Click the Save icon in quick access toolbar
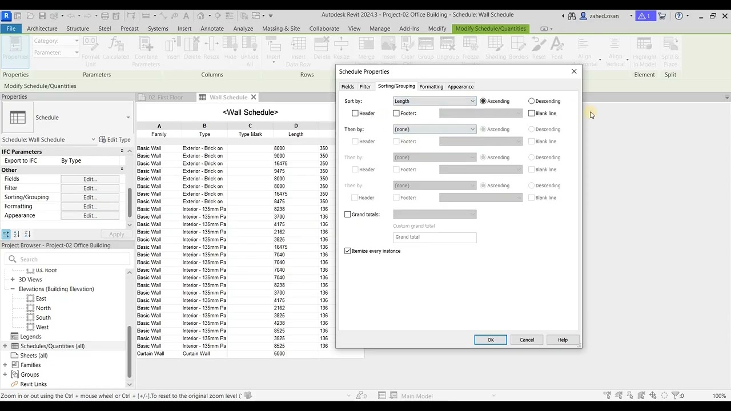The height and width of the screenshot is (411, 731). pyautogui.click(x=42, y=15)
